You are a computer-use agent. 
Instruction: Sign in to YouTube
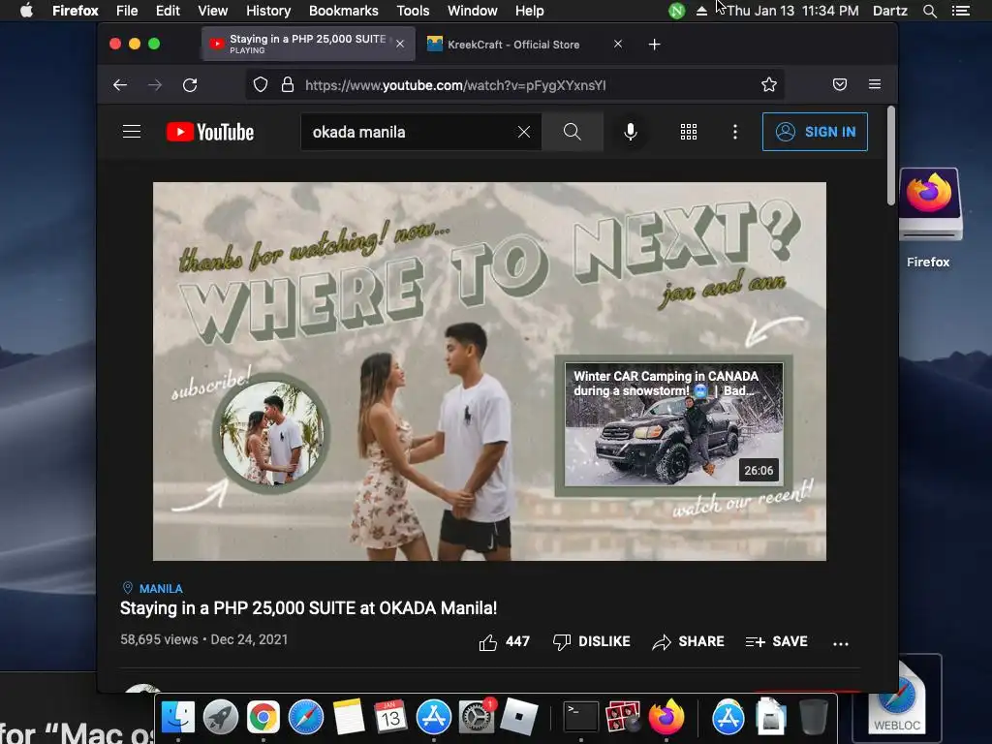click(815, 132)
